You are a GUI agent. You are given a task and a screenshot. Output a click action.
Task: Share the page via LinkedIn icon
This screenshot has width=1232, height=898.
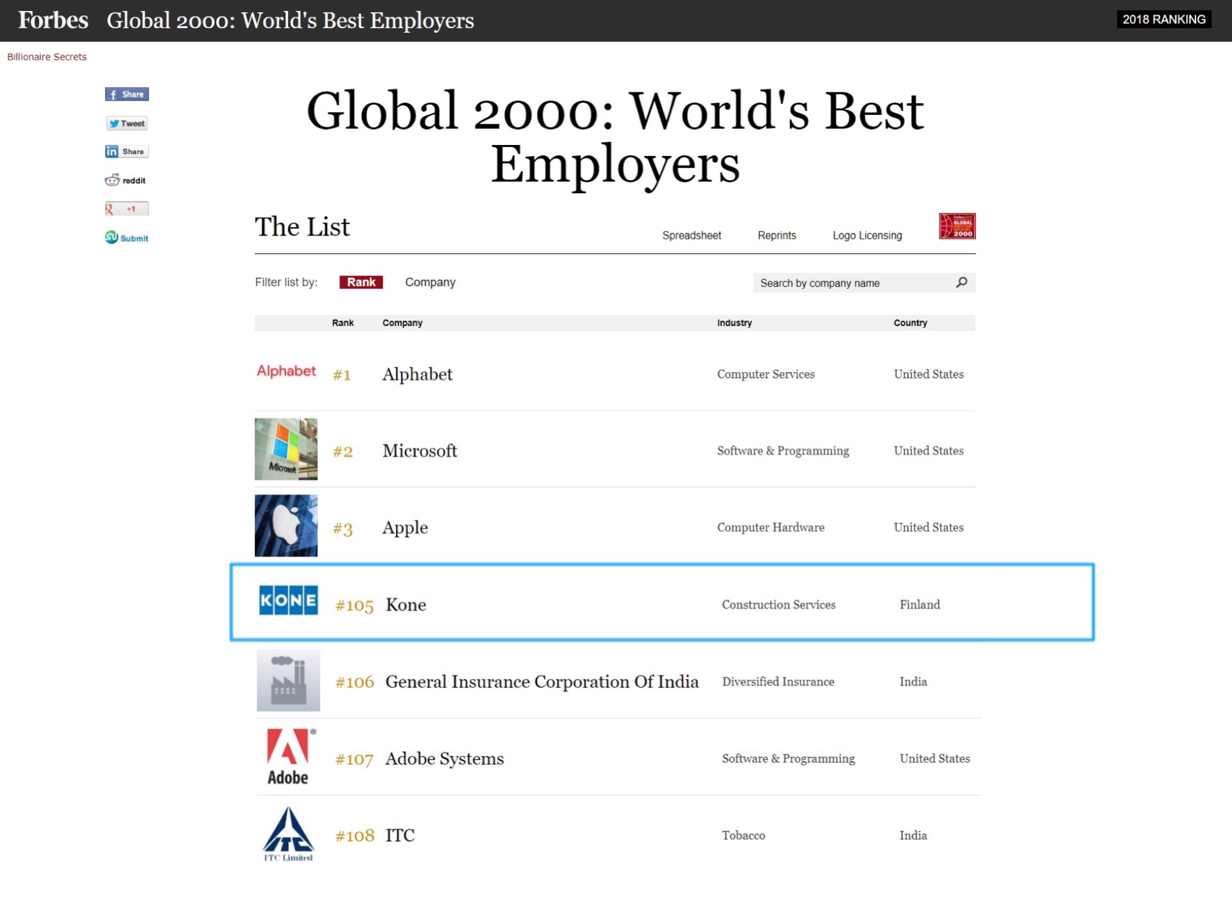[x=126, y=151]
